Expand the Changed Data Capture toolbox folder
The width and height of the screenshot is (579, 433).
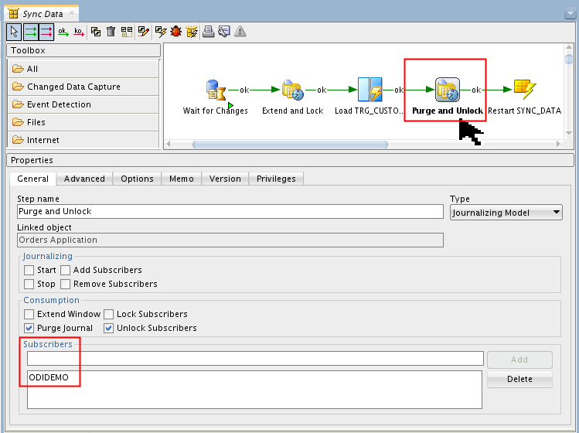coord(83,87)
